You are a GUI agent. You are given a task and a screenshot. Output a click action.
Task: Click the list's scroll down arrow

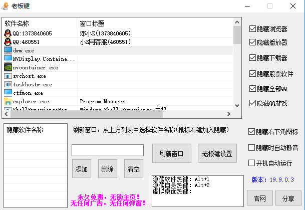(237, 106)
